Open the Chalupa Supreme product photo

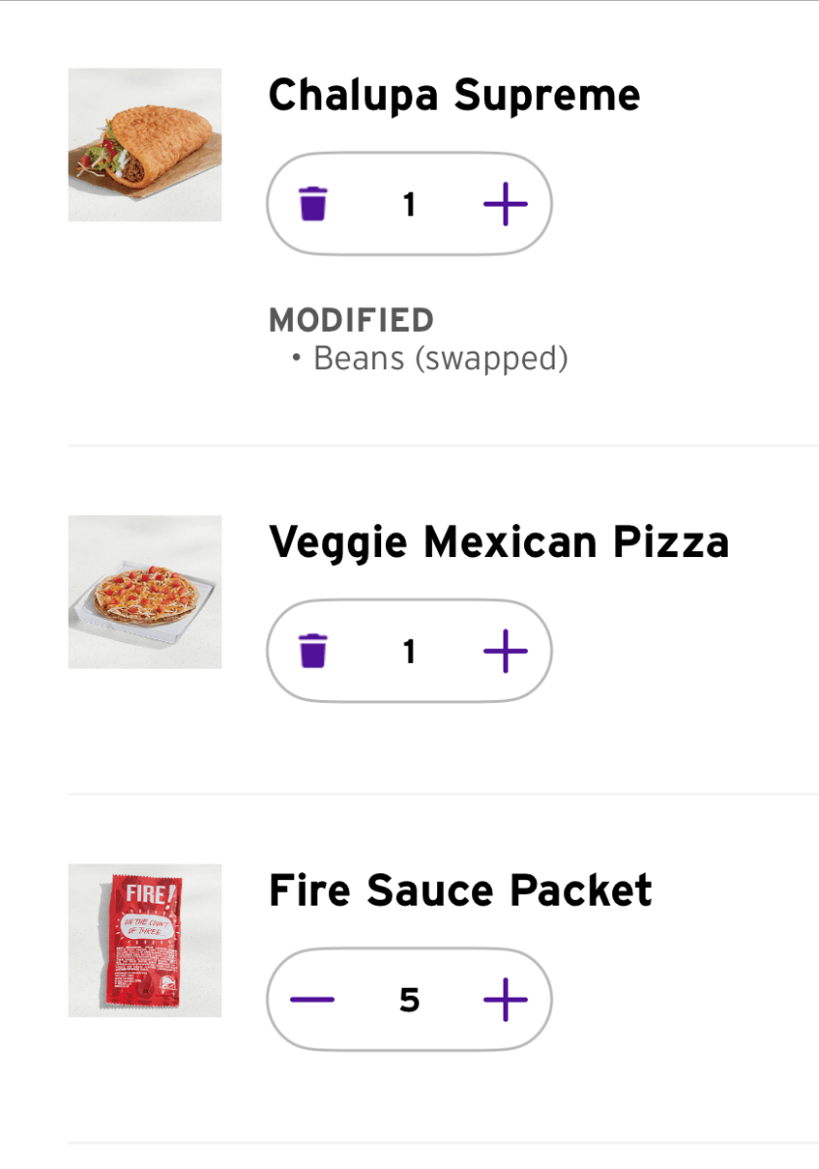coord(145,145)
